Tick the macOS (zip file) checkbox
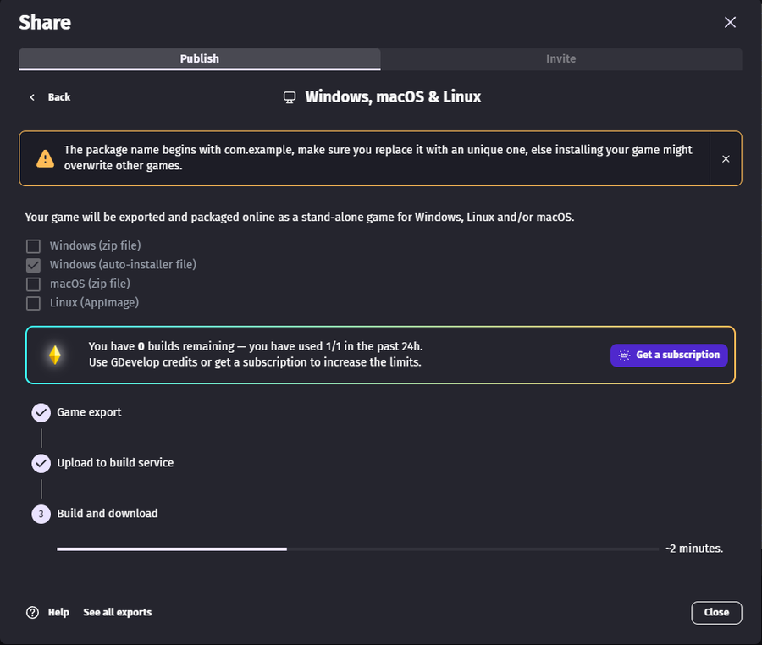The image size is (762, 645). pyautogui.click(x=34, y=284)
